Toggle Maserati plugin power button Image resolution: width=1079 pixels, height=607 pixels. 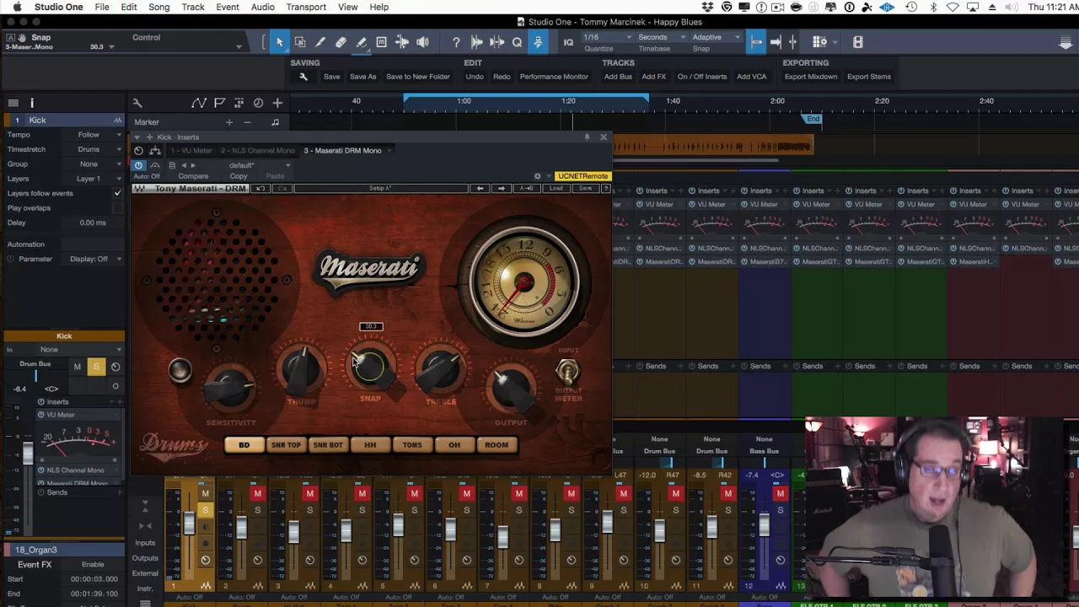[x=138, y=165]
